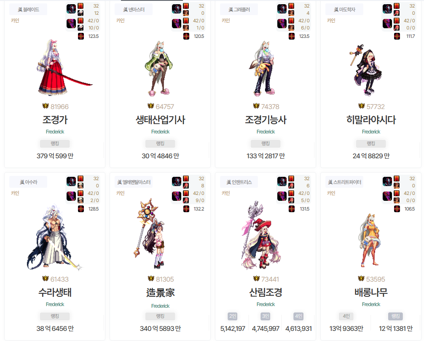Click the purple raid boss icon on 마도학자 card
Image resolution: width=424 pixels, height=341 pixels.
[387, 24]
